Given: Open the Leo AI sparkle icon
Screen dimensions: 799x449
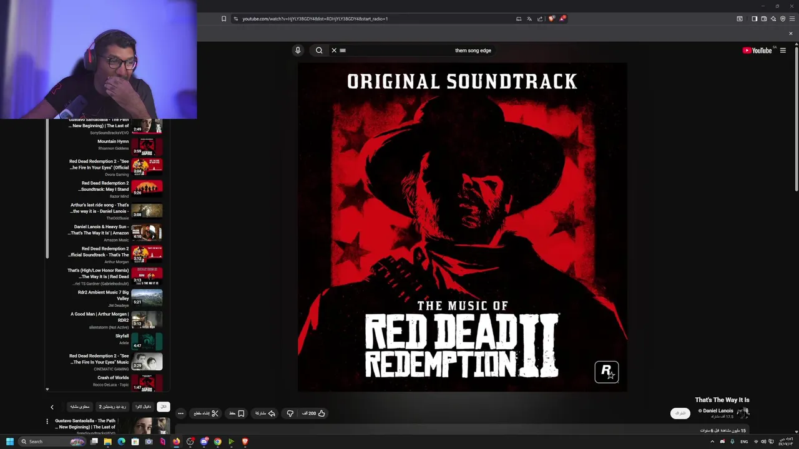Looking at the screenshot, I should point(773,19).
